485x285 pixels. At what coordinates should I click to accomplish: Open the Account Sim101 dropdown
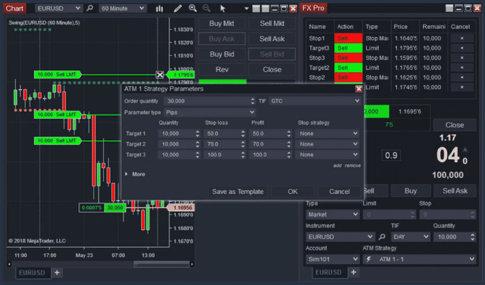pyautogui.click(x=333, y=259)
